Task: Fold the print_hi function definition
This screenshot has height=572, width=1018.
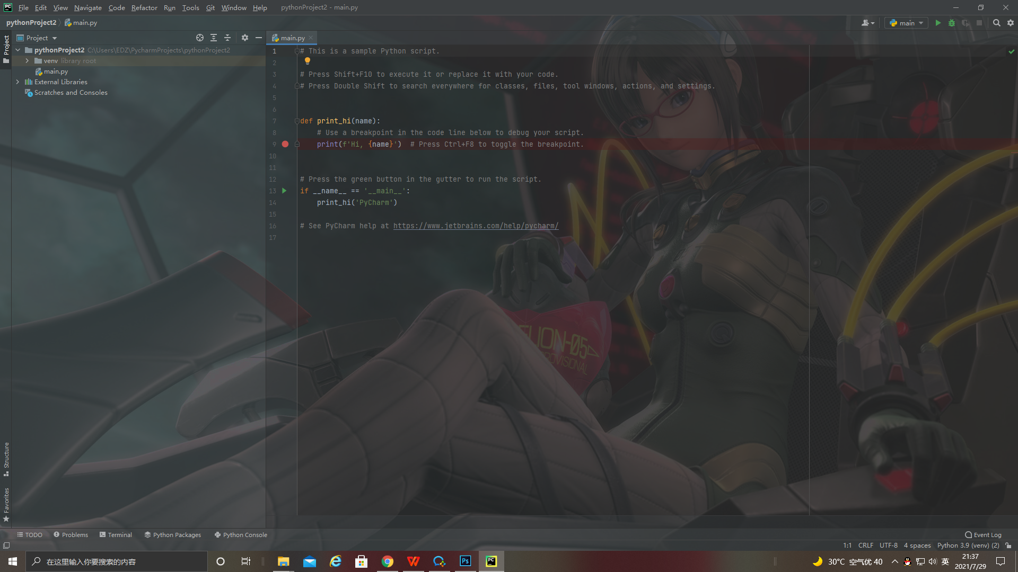Action: click(297, 121)
